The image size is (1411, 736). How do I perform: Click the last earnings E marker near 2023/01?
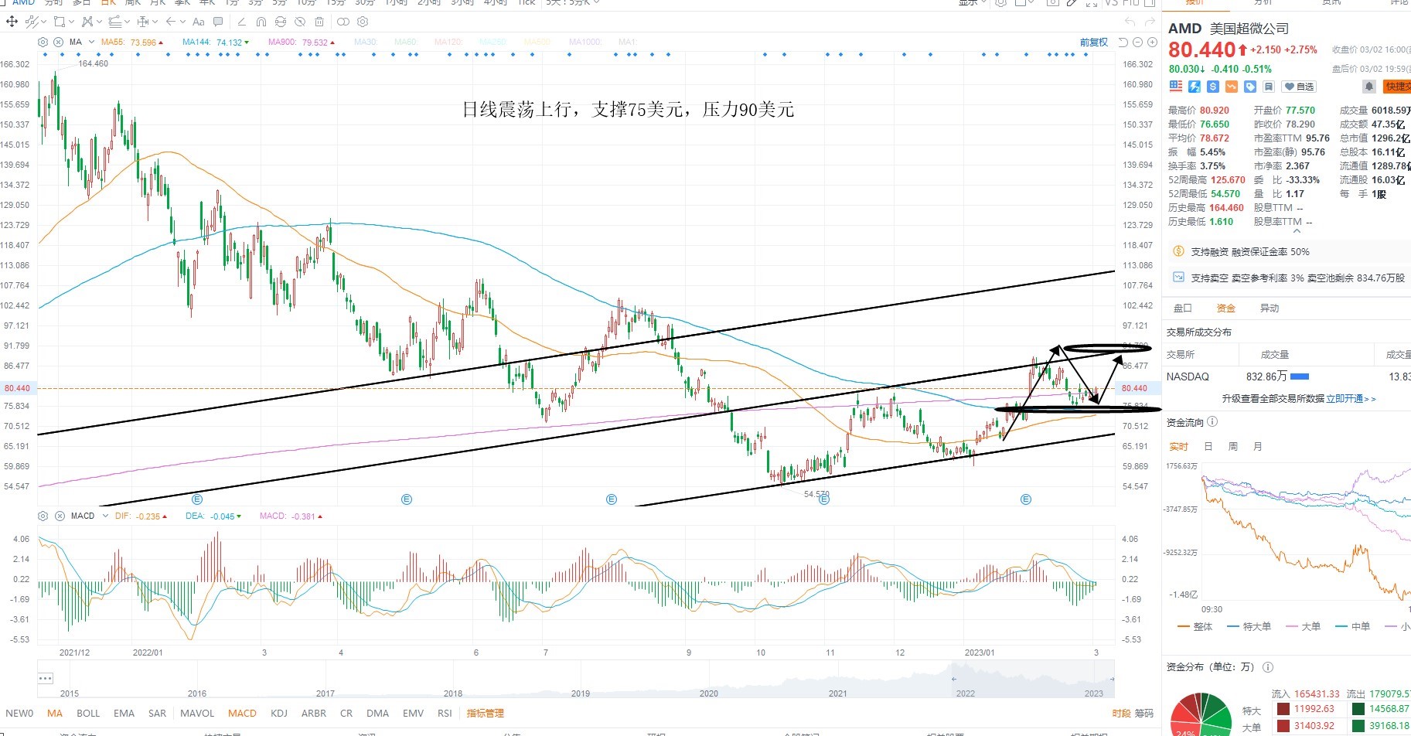tap(1026, 499)
